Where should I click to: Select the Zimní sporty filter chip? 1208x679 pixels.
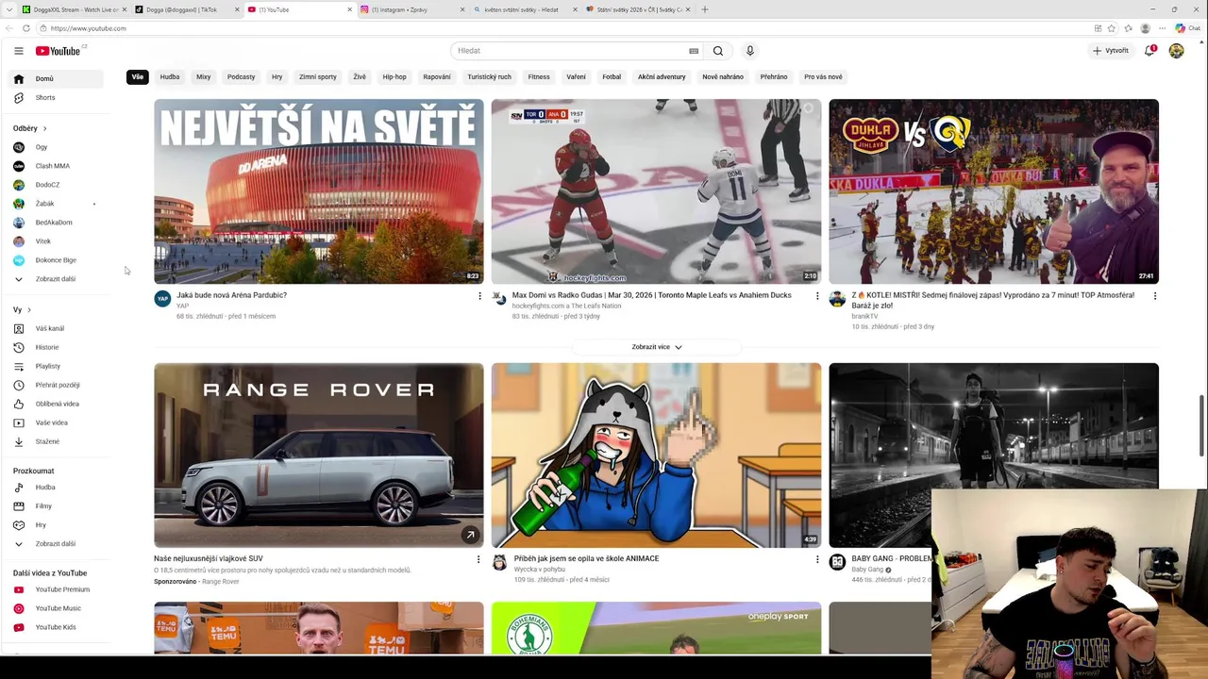[x=318, y=76]
